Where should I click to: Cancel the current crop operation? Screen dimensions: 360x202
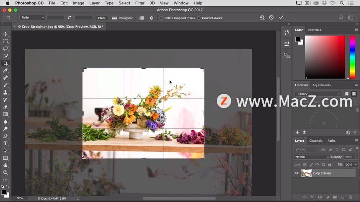(x=271, y=18)
